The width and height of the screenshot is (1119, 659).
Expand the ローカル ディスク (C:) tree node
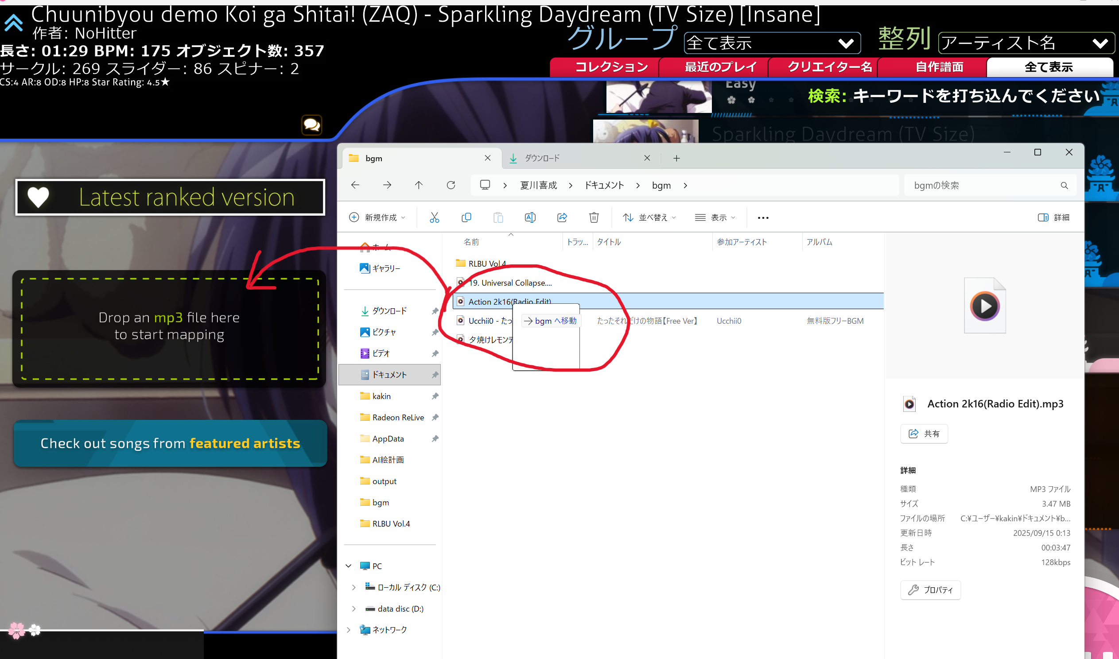point(354,588)
